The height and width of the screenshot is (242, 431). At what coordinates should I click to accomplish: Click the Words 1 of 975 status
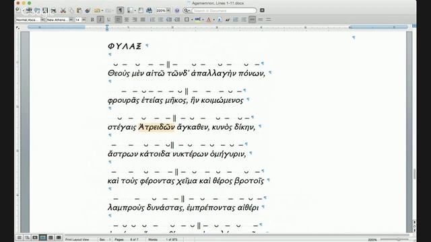[x=163, y=239]
